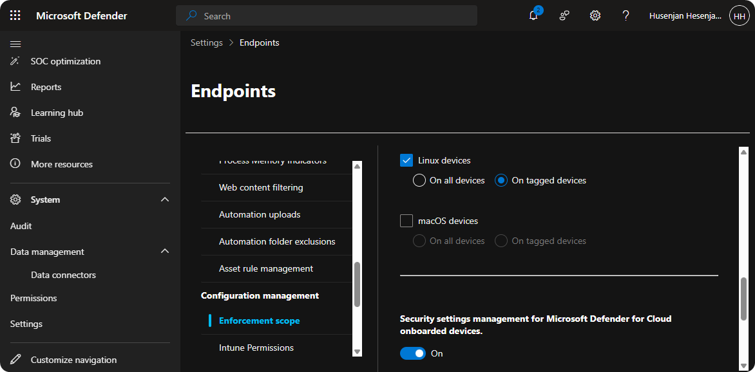Open the settings gear in top bar

pyautogui.click(x=595, y=15)
